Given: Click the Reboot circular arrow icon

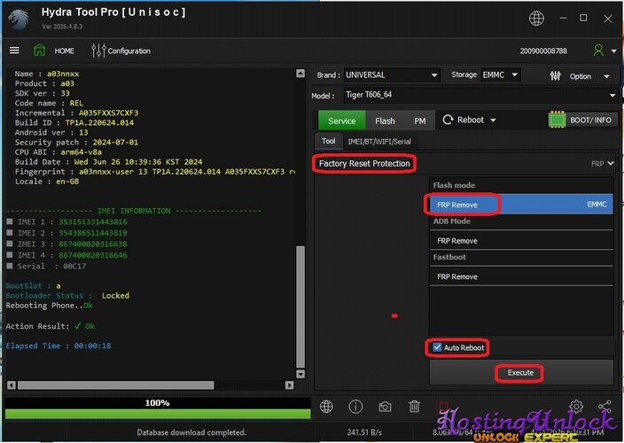Looking at the screenshot, I should click(x=448, y=120).
